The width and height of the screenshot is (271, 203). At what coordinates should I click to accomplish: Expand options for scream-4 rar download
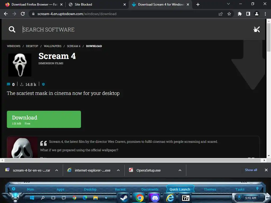[x=57, y=170]
